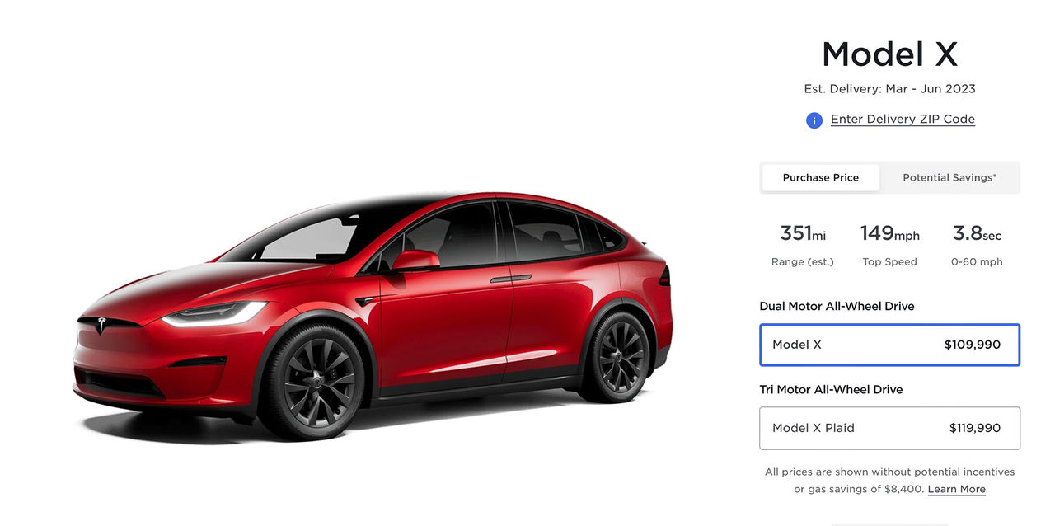Click the front door handle
Screen dimensions: 1055x526
pyautogui.click(x=501, y=280)
